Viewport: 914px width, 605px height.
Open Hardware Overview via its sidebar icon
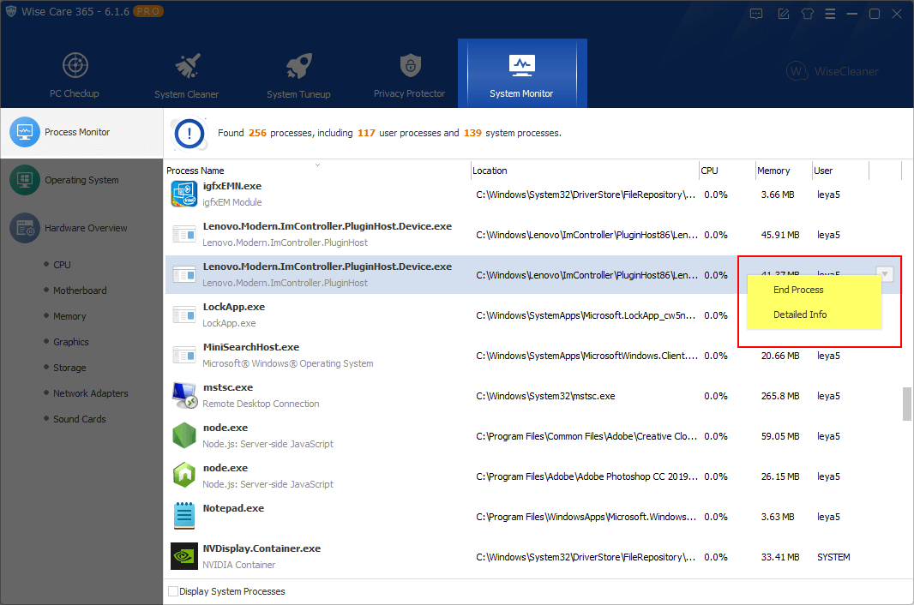point(25,228)
